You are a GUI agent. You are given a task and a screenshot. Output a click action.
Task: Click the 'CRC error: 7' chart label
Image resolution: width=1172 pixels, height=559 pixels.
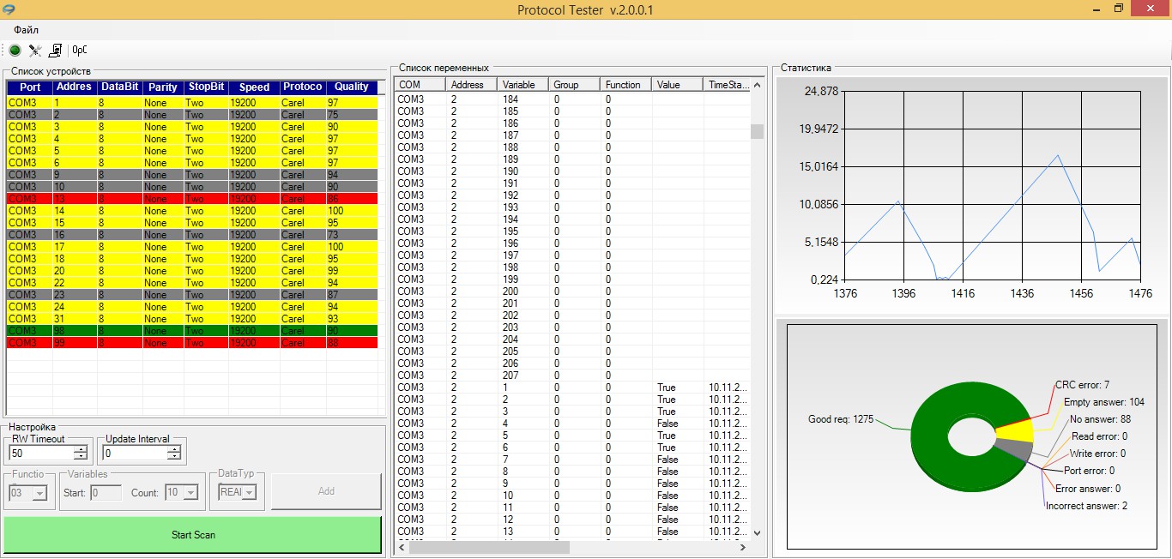click(x=1082, y=385)
